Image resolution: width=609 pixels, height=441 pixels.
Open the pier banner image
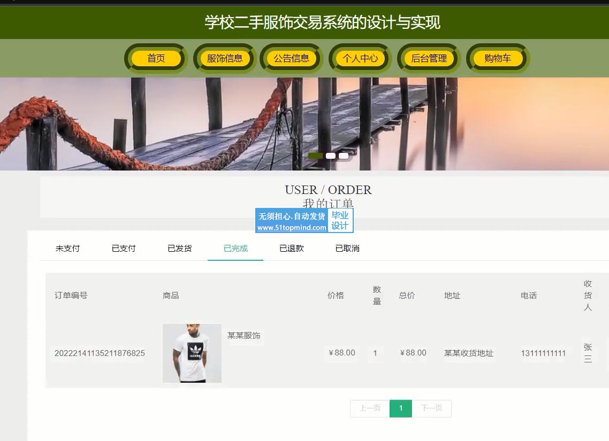point(304,123)
